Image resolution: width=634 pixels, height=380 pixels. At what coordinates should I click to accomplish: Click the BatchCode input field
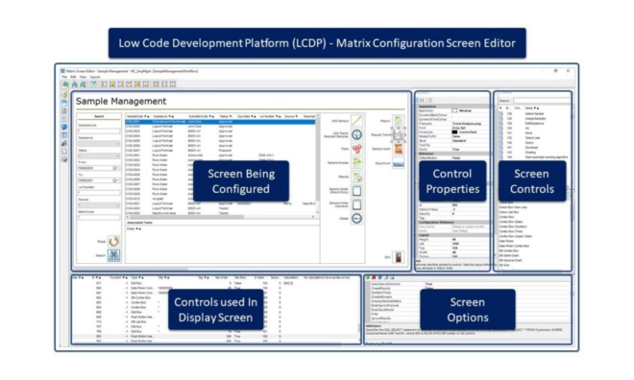[99, 218]
